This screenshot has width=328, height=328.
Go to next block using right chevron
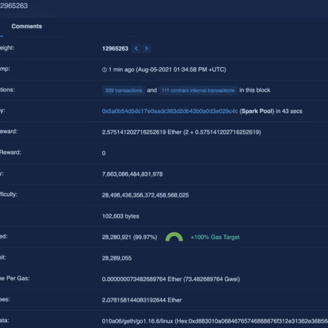point(146,49)
